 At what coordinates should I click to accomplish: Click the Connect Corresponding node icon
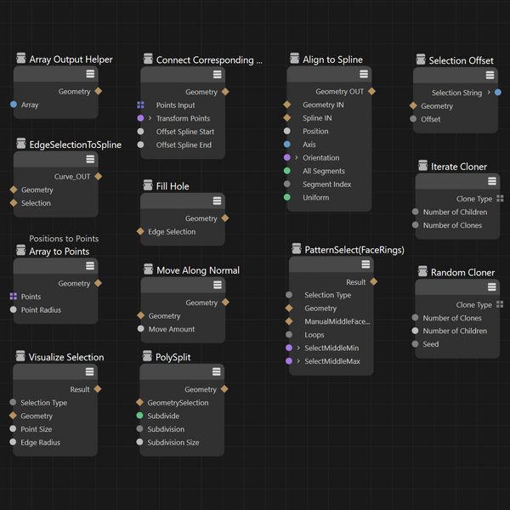pos(148,59)
